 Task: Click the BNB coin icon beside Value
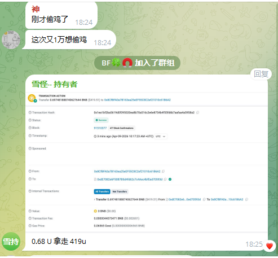pyautogui.click(x=95, y=211)
